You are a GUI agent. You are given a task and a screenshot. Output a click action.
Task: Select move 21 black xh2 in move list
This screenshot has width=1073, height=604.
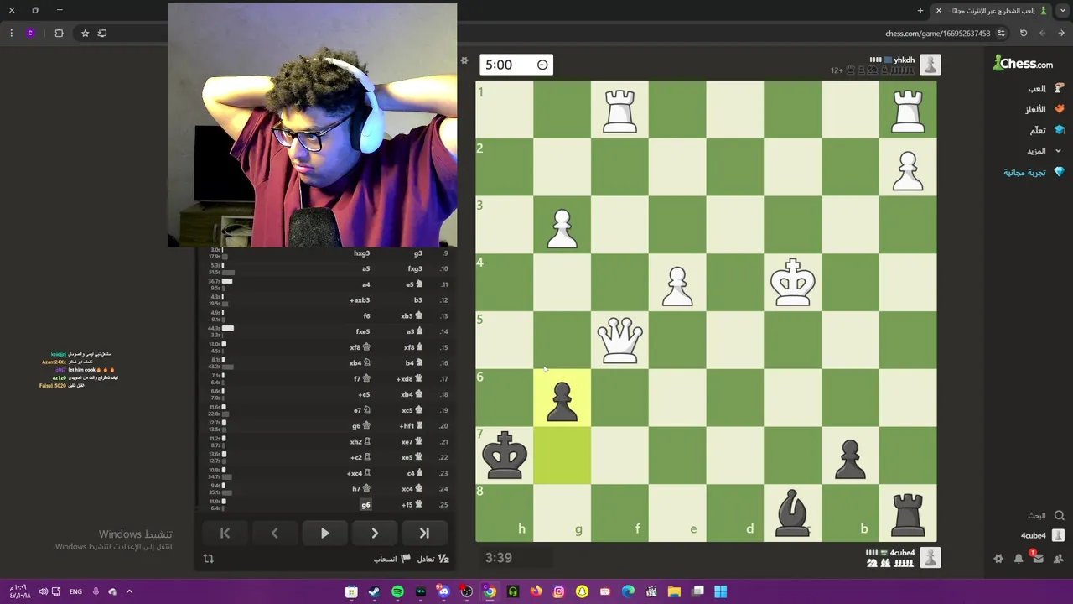pos(359,441)
